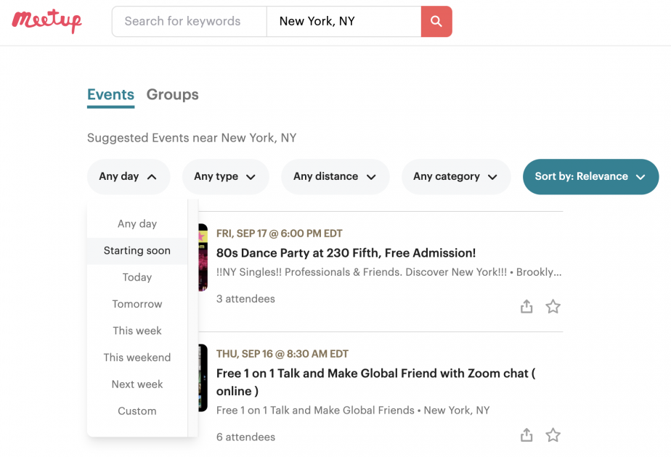This screenshot has width=671, height=457.
Task: Choose Tomorrow in the day menu
Action: click(137, 304)
